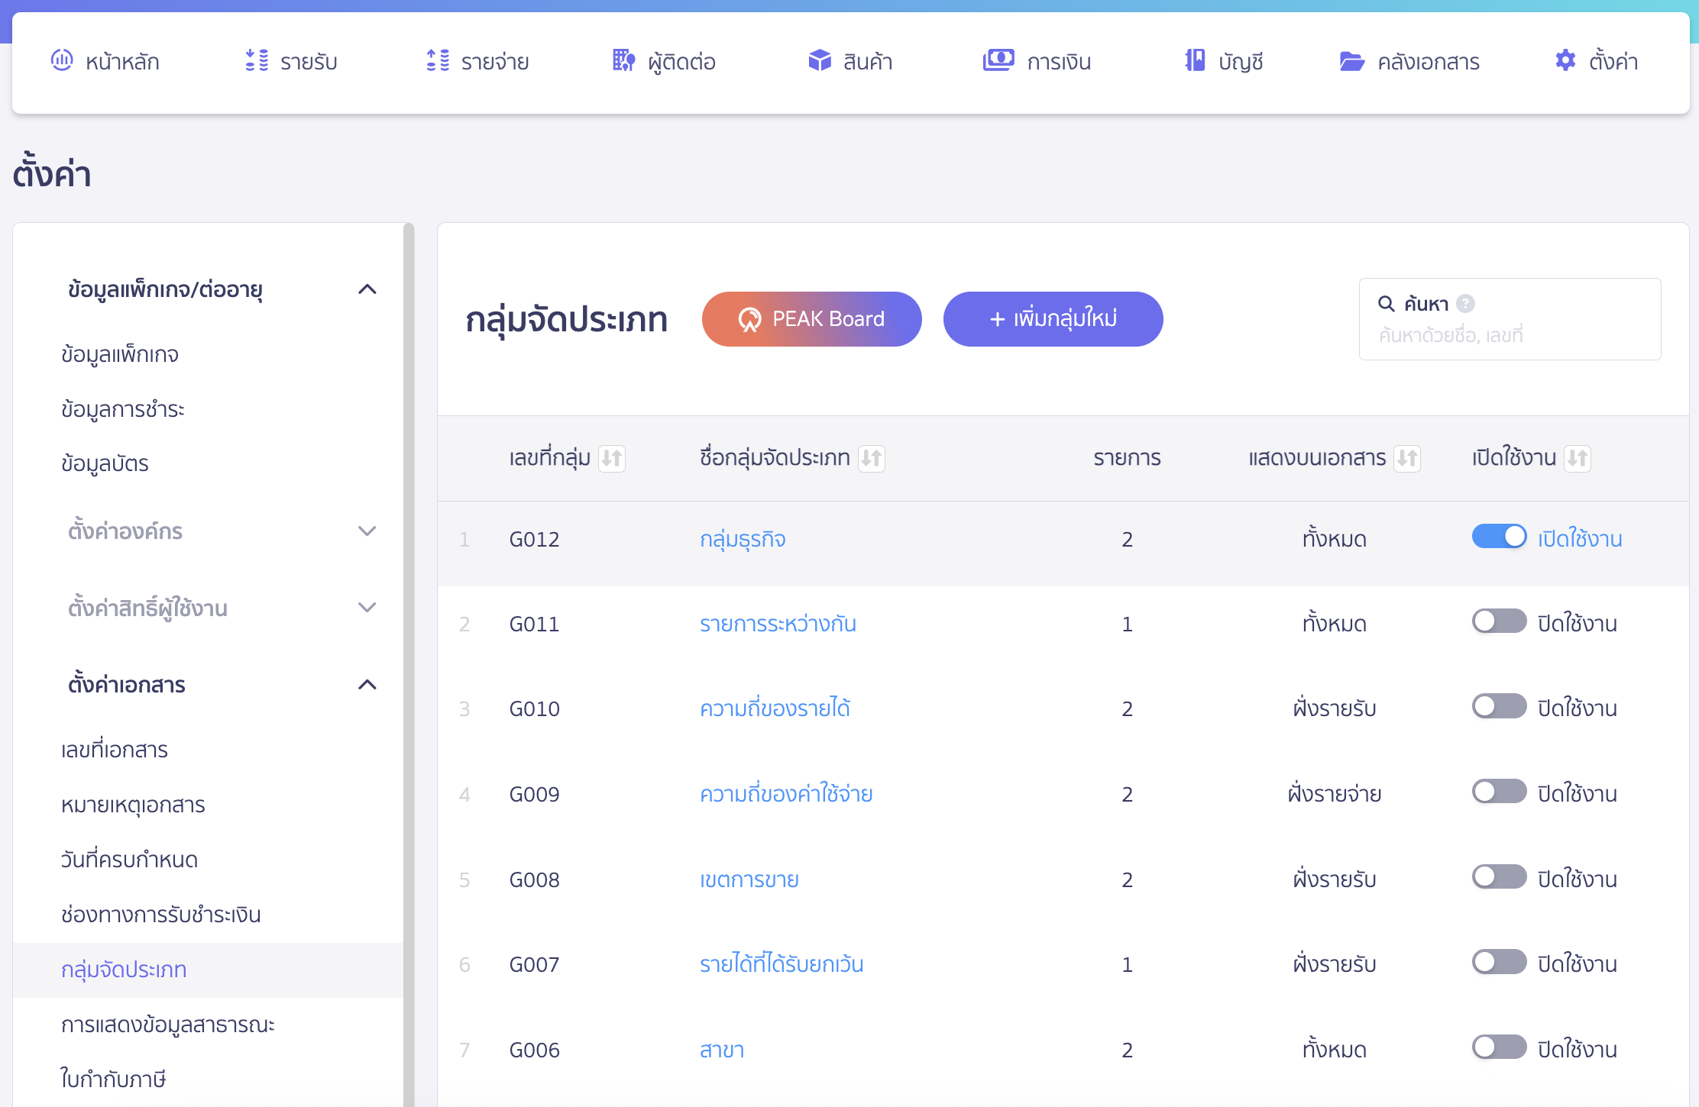
Task: Expand the ตั้งค่าองค์กร section
Action: 367,531
